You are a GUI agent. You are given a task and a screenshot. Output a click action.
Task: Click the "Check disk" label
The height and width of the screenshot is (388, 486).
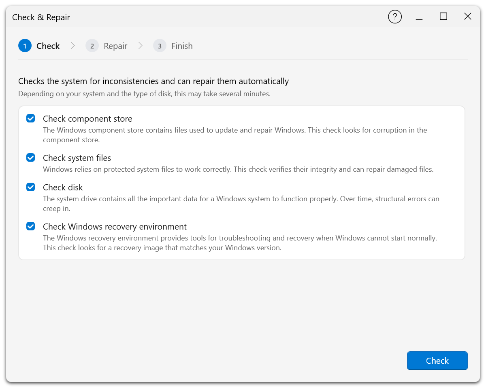pos(63,188)
